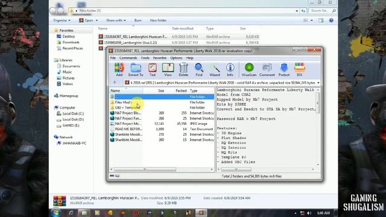
Task: Open WinRAR Options menu
Action: (176, 58)
